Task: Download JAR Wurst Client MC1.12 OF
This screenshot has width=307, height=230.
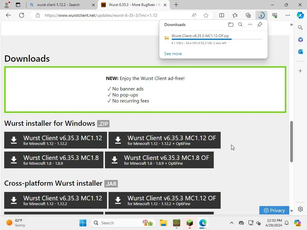Action: click(165, 200)
